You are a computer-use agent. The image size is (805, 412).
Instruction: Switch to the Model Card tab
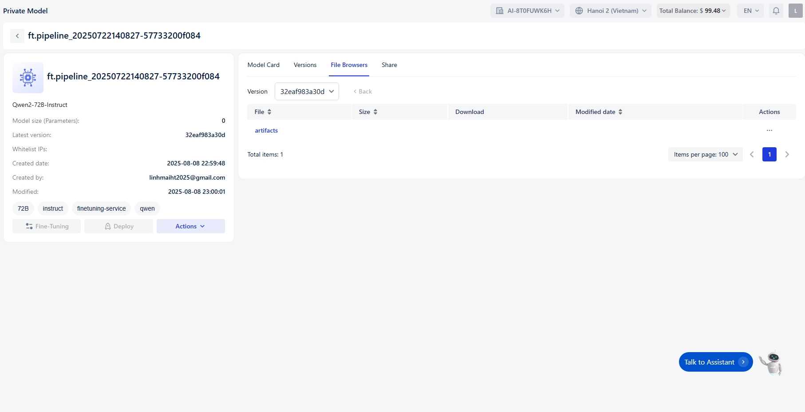tap(263, 65)
